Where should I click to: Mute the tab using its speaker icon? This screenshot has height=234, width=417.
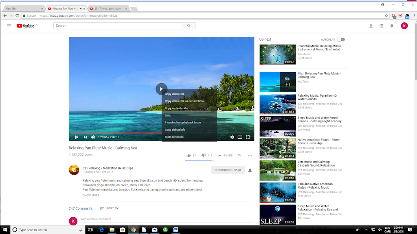click(81, 9)
